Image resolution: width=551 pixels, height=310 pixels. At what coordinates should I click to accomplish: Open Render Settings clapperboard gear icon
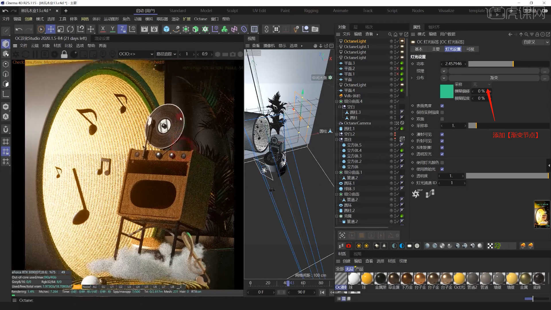pyautogui.click(x=154, y=29)
